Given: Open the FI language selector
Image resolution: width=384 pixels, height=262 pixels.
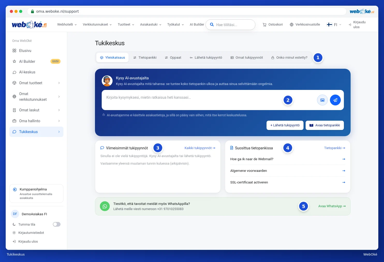Looking at the screenshot, I should (x=334, y=25).
